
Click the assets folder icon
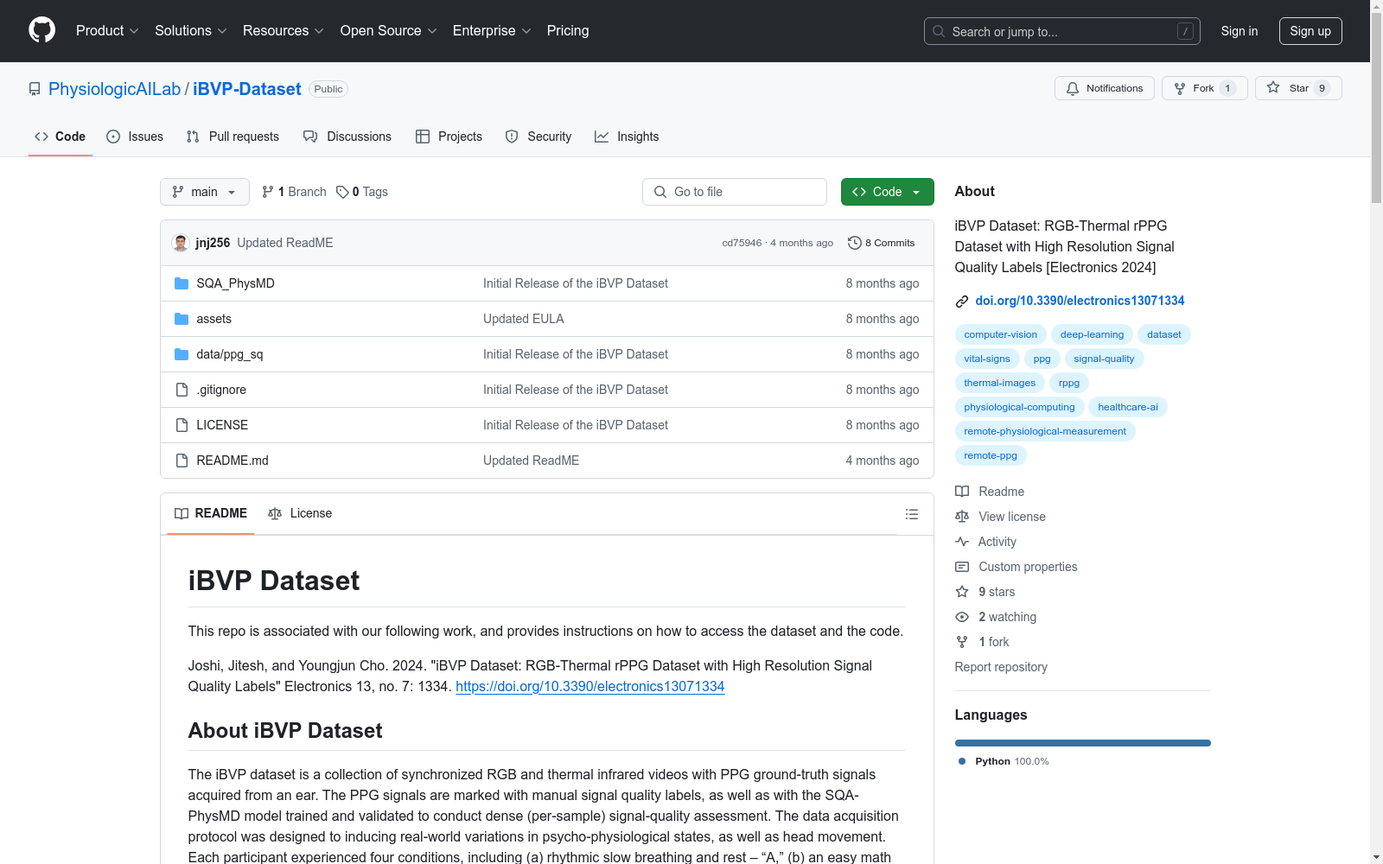[182, 319]
